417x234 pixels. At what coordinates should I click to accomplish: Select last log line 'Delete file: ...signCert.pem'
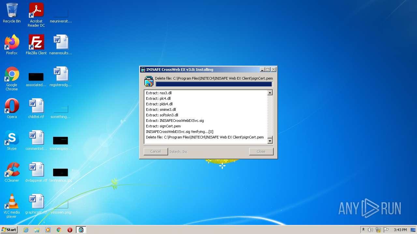coord(205,137)
